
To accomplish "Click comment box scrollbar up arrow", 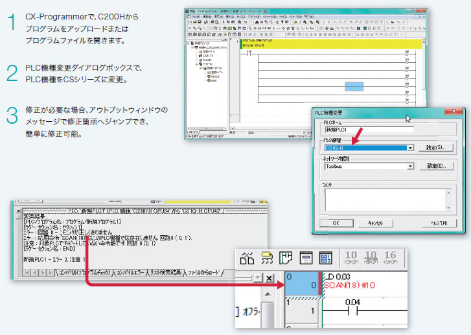I will click(x=448, y=192).
